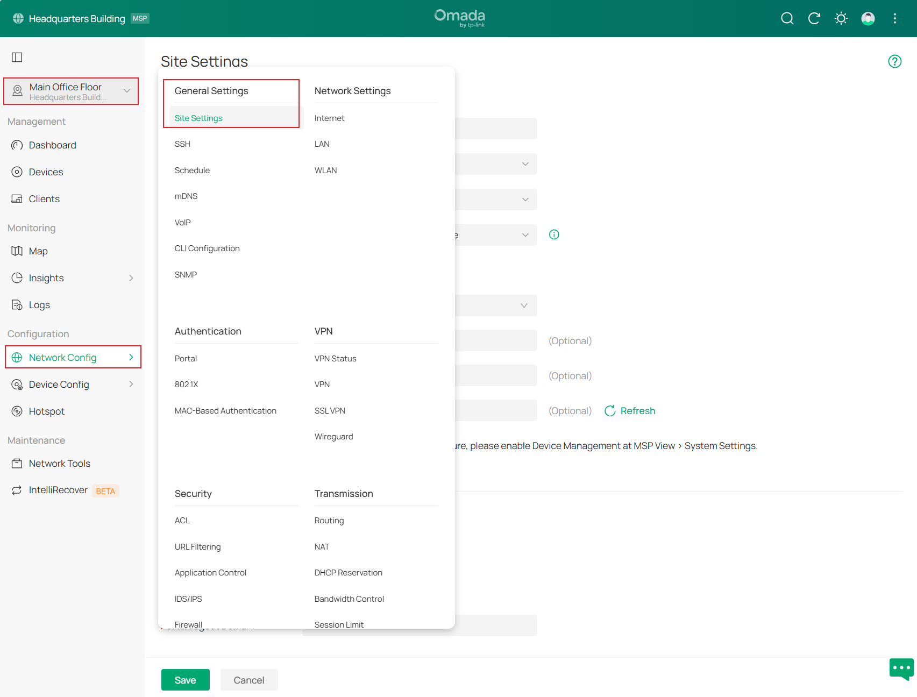Select SSH under General Settings

tap(182, 144)
